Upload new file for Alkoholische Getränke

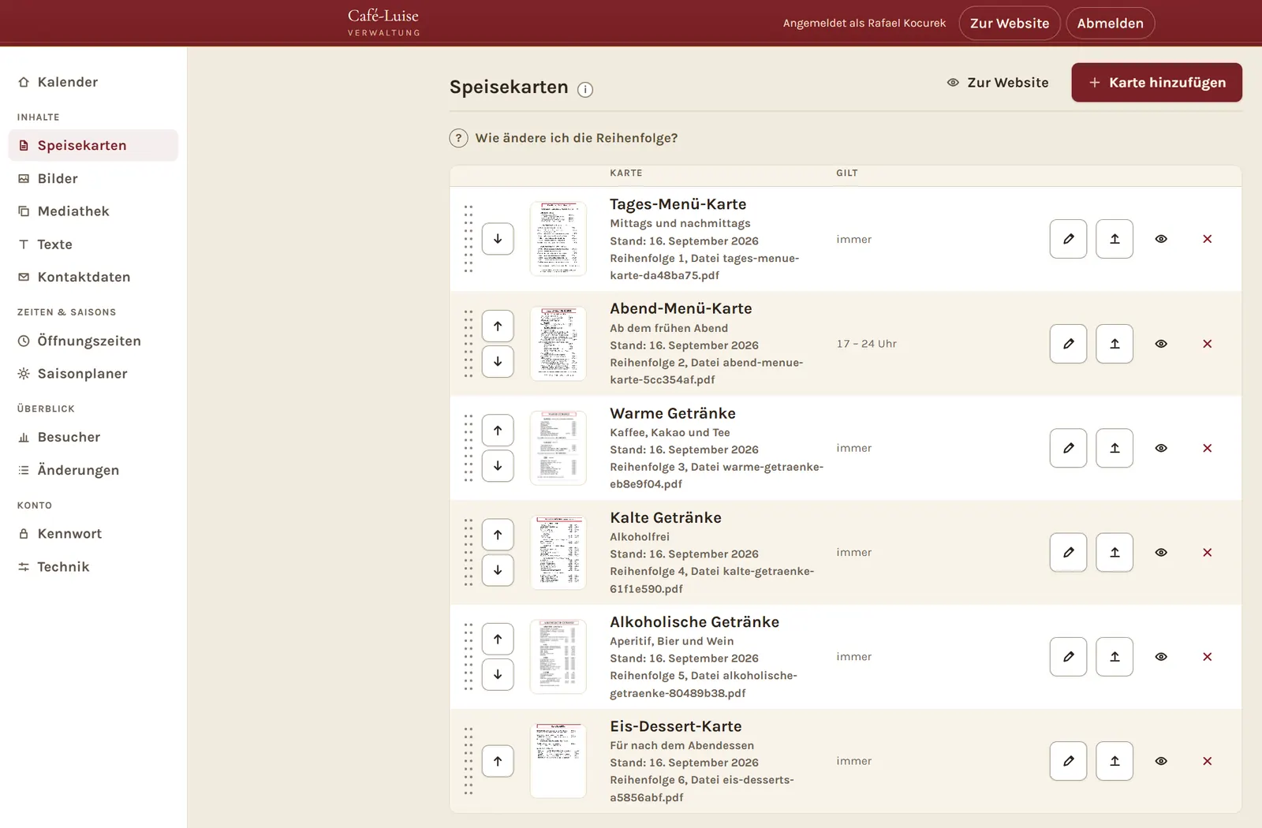(x=1115, y=657)
